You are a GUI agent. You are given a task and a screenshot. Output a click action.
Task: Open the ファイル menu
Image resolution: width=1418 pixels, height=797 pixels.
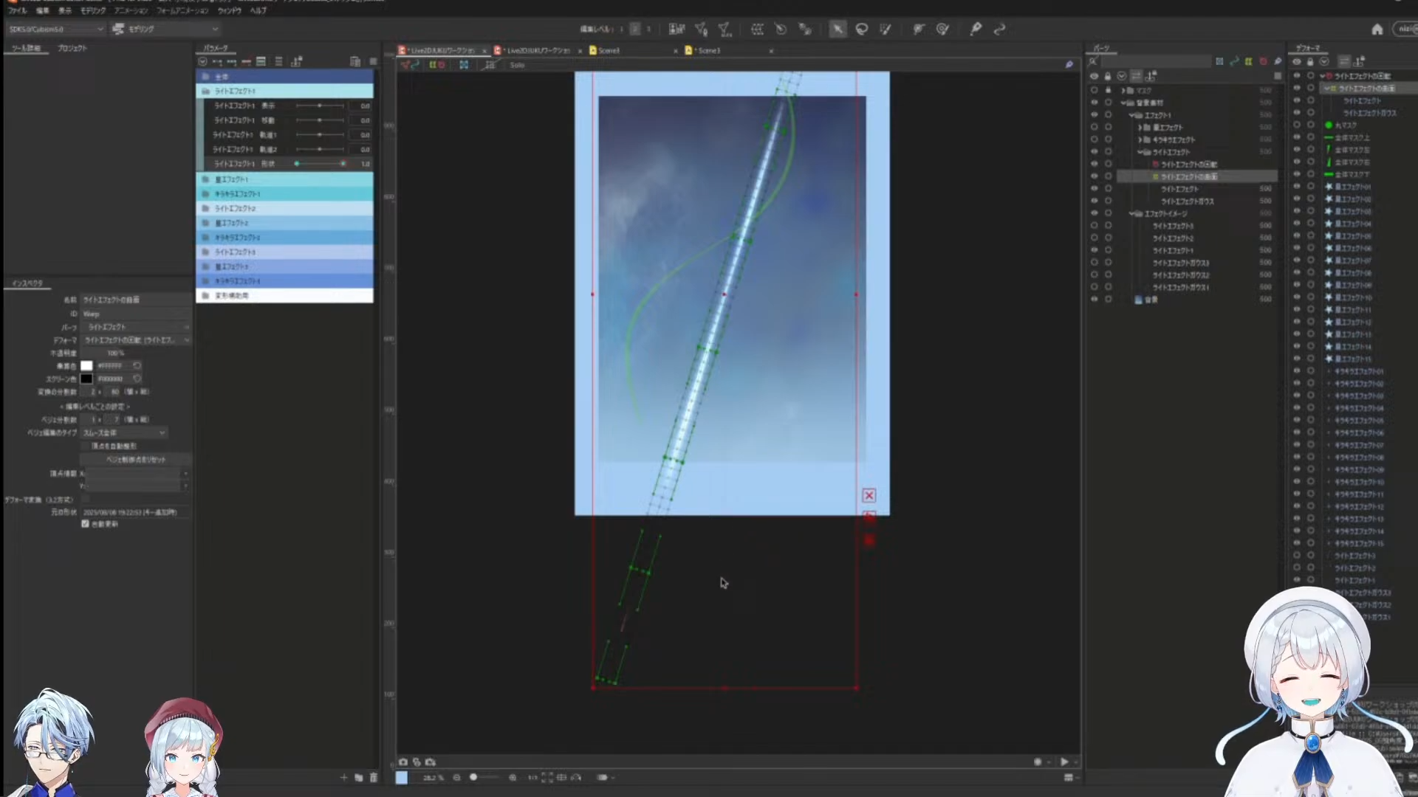tap(17, 10)
